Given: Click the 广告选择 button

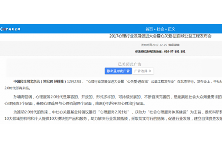Looking at the screenshot, I should [143, 70].
